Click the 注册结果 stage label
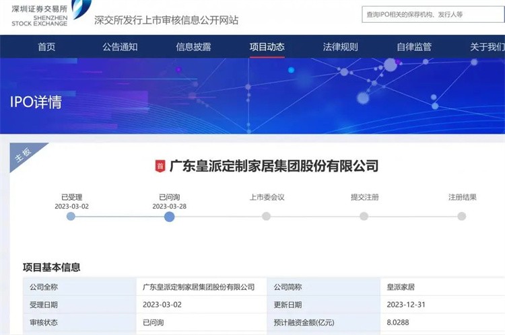505x335 pixels. pos(463,197)
